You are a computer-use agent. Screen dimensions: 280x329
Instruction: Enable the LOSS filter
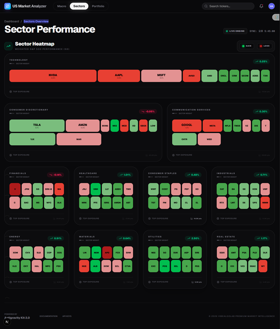264,46
